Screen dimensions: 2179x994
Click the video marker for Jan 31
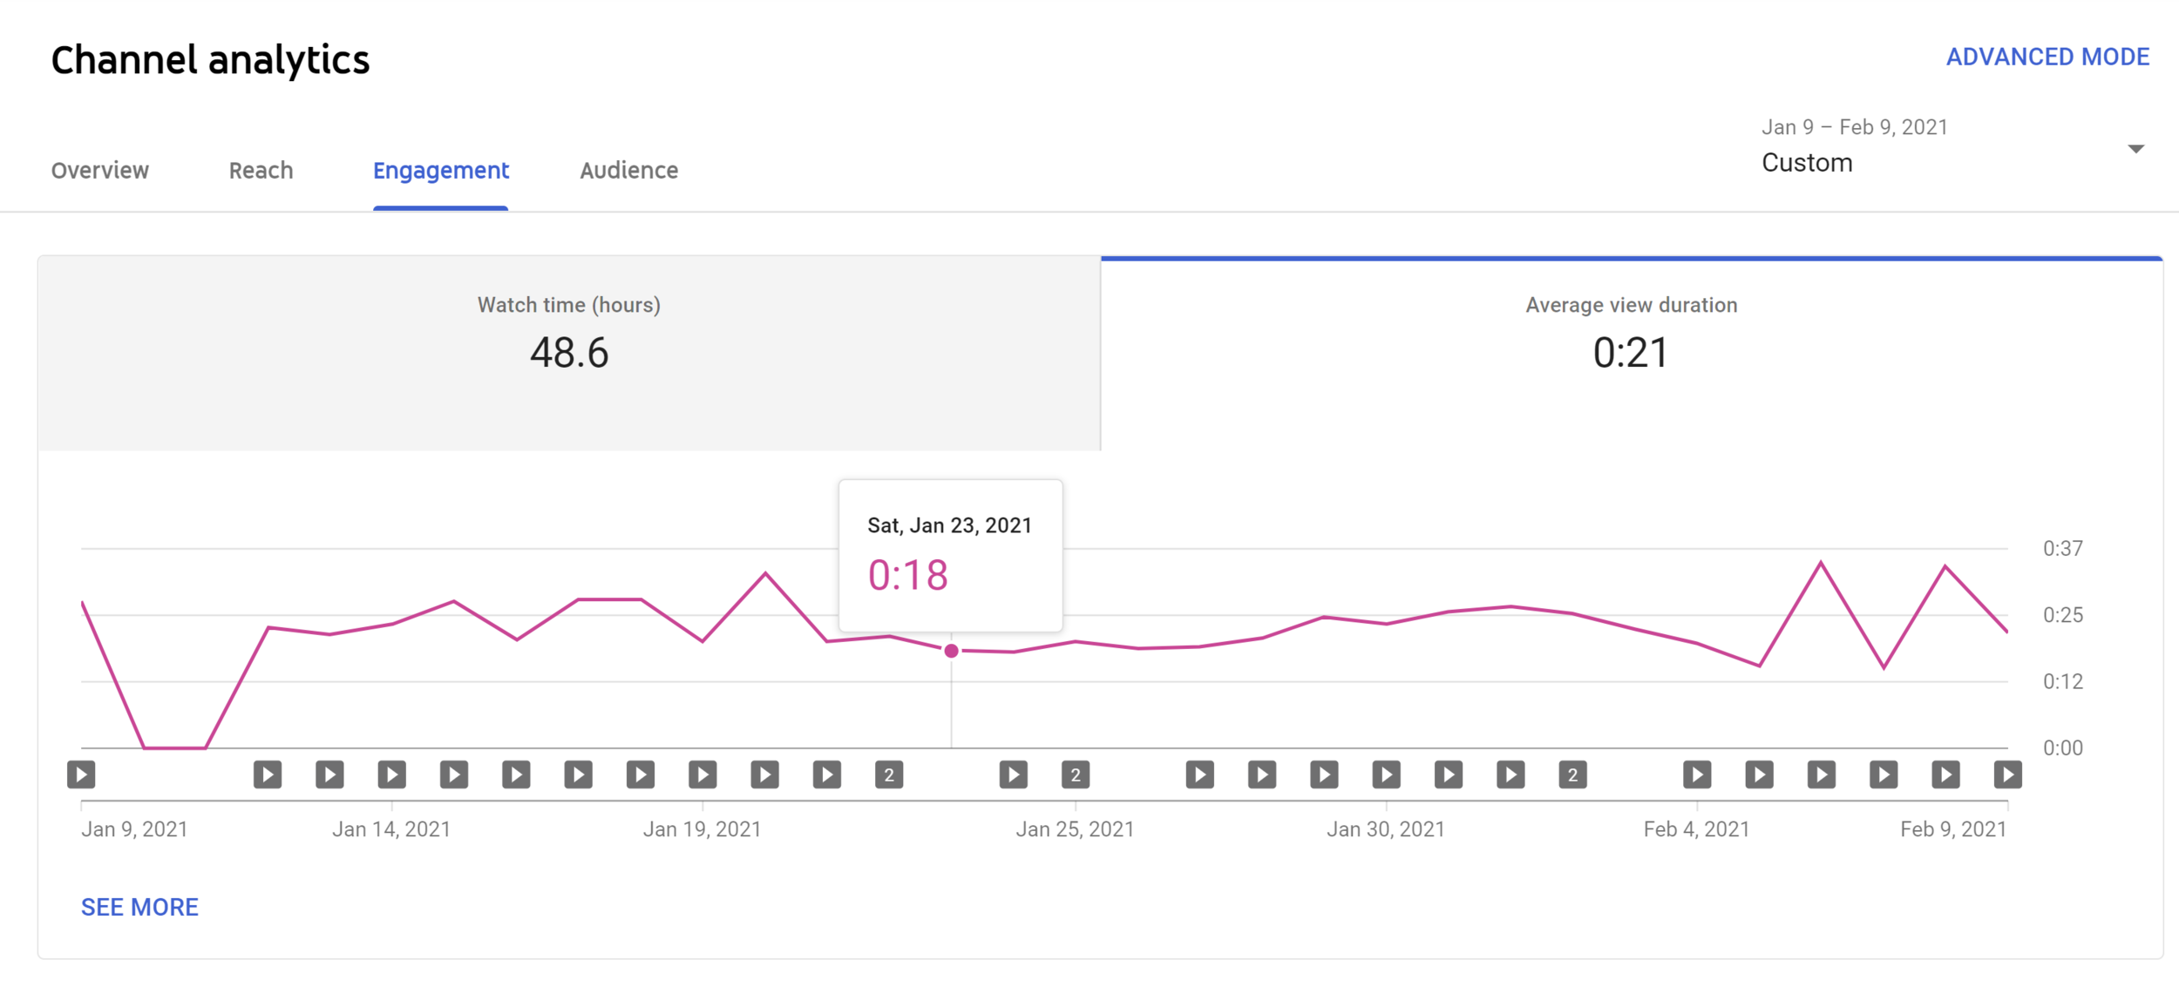[x=1449, y=774]
